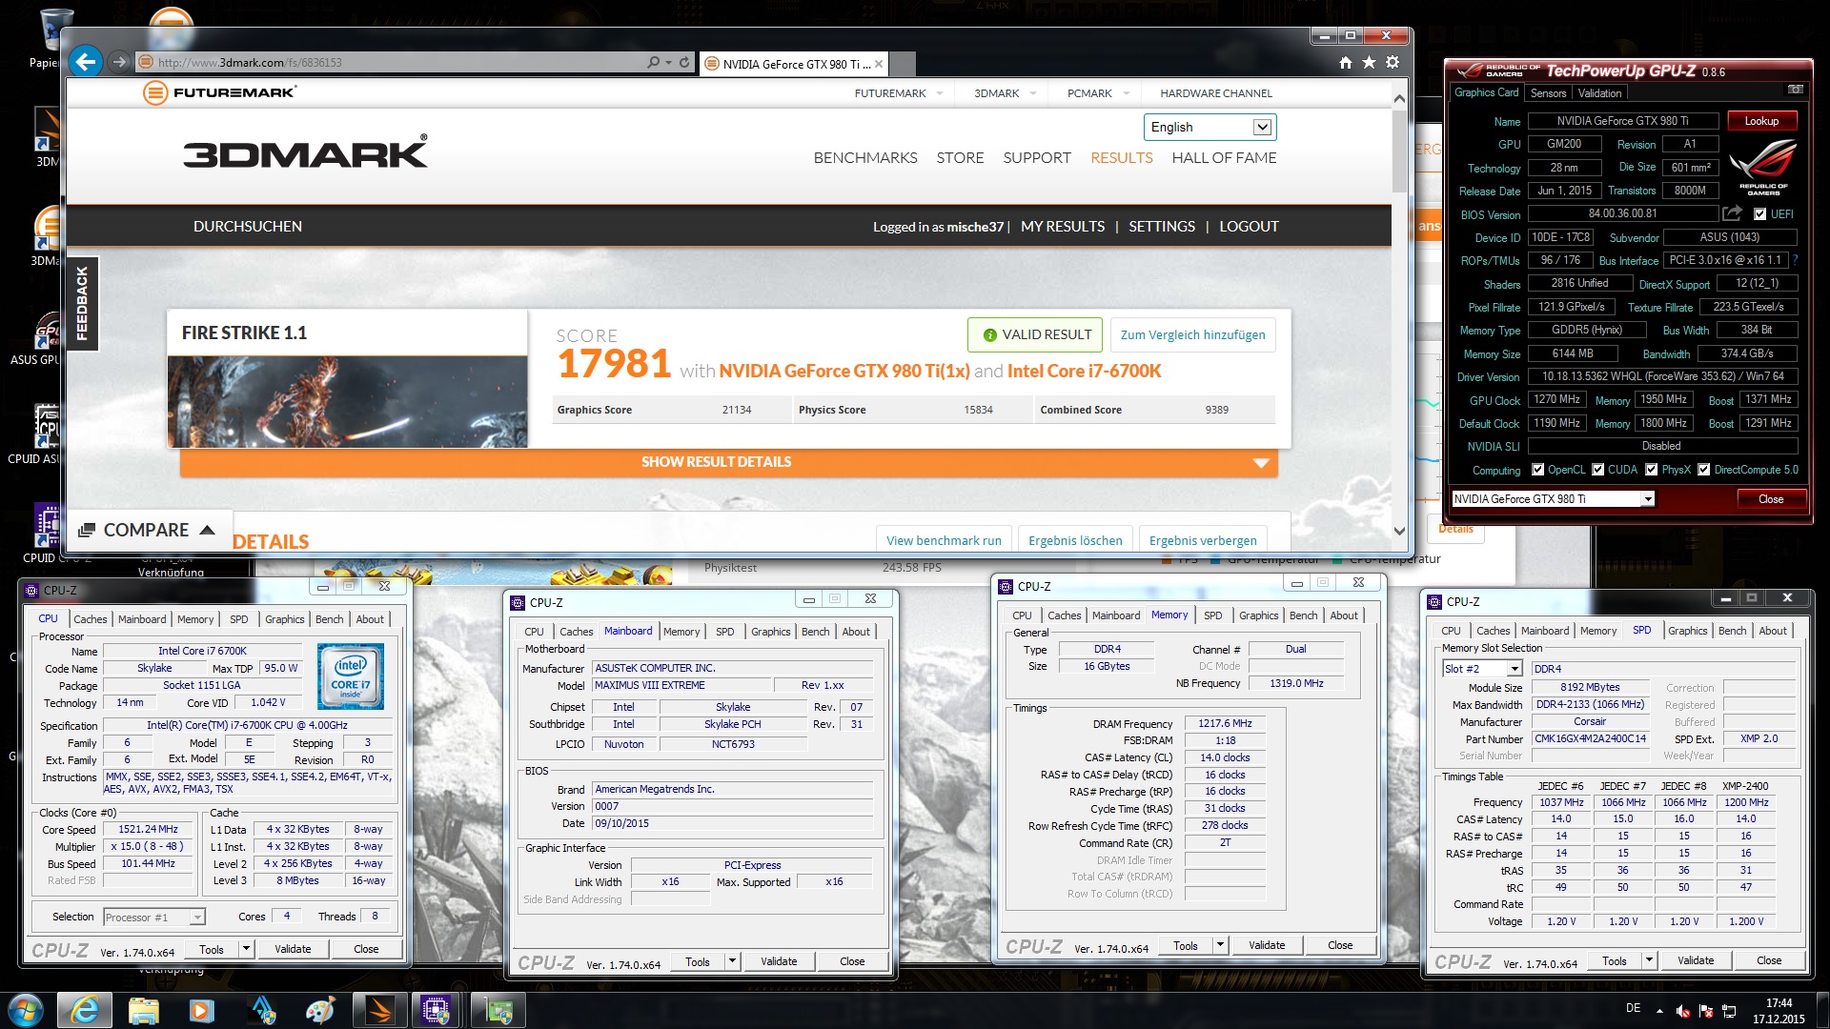Viewport: 1830px width, 1029px height.
Task: Open the FEEDBACK side tab
Action: 82,303
